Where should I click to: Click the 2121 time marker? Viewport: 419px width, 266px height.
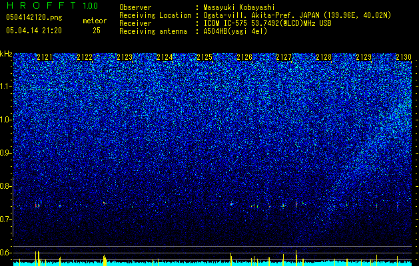point(45,57)
